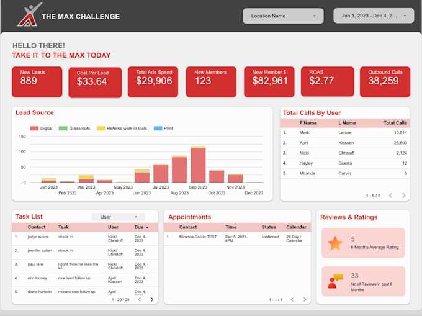This screenshot has width=422, height=316.
Task: Click Reviews & Ratings title
Action: point(349,217)
